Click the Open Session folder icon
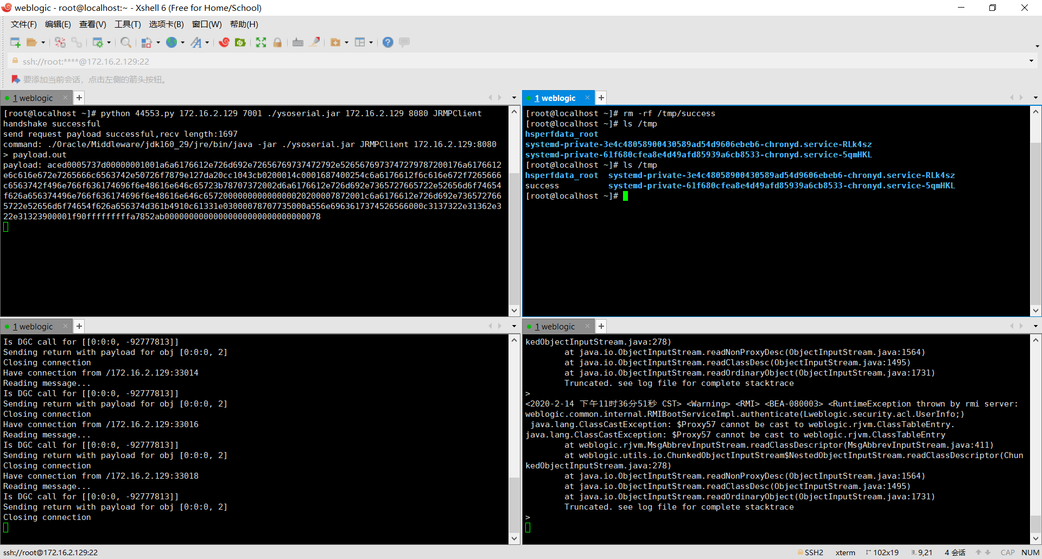 click(32, 42)
